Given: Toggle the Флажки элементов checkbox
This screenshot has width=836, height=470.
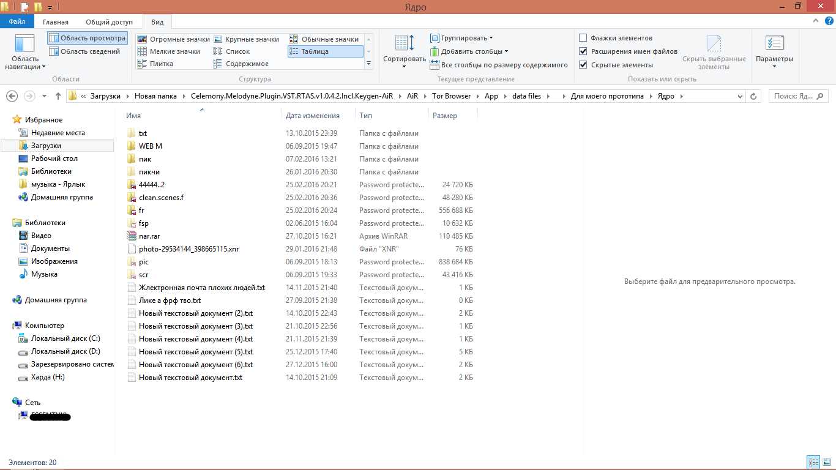Looking at the screenshot, I should 583,38.
